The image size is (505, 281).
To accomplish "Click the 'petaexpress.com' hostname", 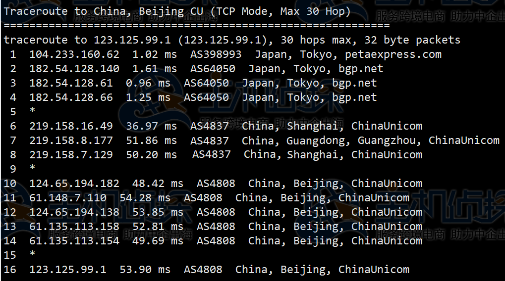I will (x=393, y=54).
